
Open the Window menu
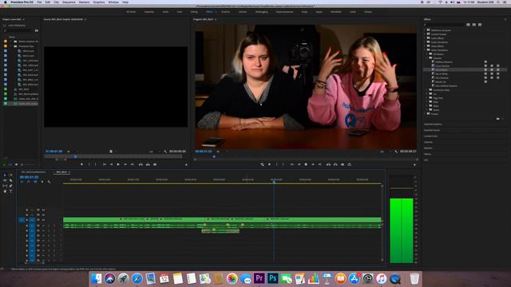point(113,2)
